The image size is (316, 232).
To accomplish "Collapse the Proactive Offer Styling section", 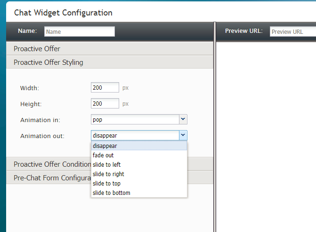I will click(48, 62).
